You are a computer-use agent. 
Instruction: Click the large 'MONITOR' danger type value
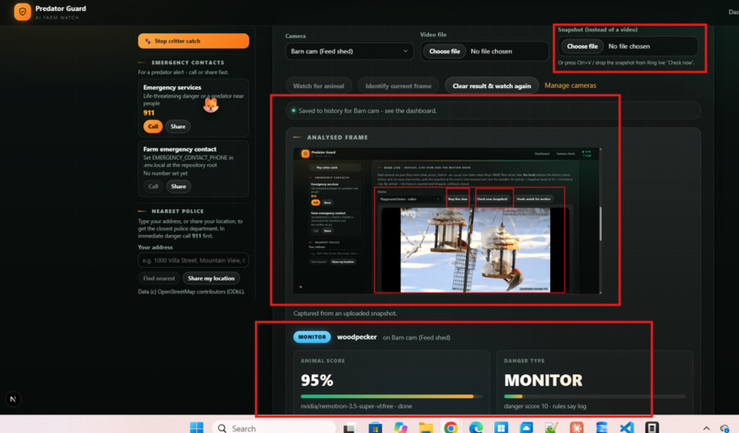click(543, 380)
